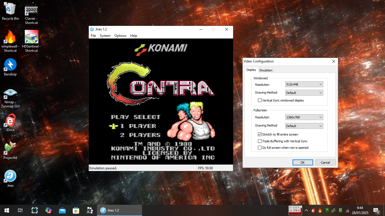Viewport: 385px width, 216px height.
Task: Show hidden system tray icons
Action: pyautogui.click(x=306, y=210)
